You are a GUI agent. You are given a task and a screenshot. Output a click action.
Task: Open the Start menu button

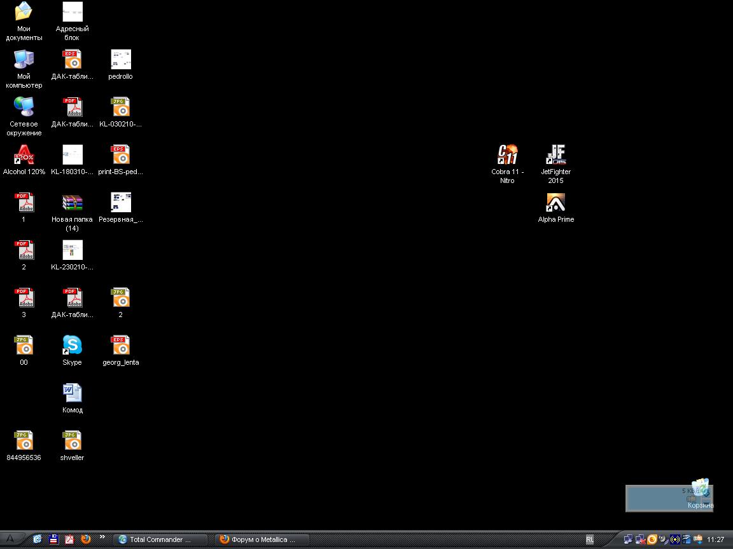(x=11, y=539)
